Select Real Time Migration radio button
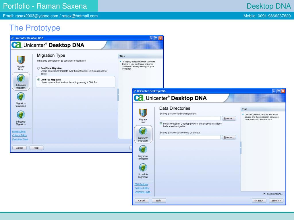The width and height of the screenshot is (294, 220). click(38, 68)
